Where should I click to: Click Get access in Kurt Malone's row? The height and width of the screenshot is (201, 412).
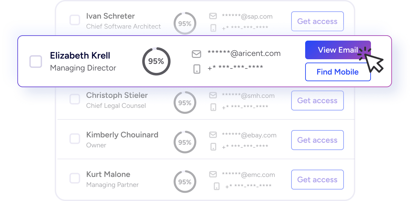click(x=317, y=180)
